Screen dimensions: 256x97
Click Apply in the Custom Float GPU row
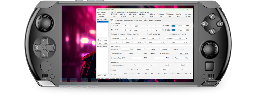177,58
